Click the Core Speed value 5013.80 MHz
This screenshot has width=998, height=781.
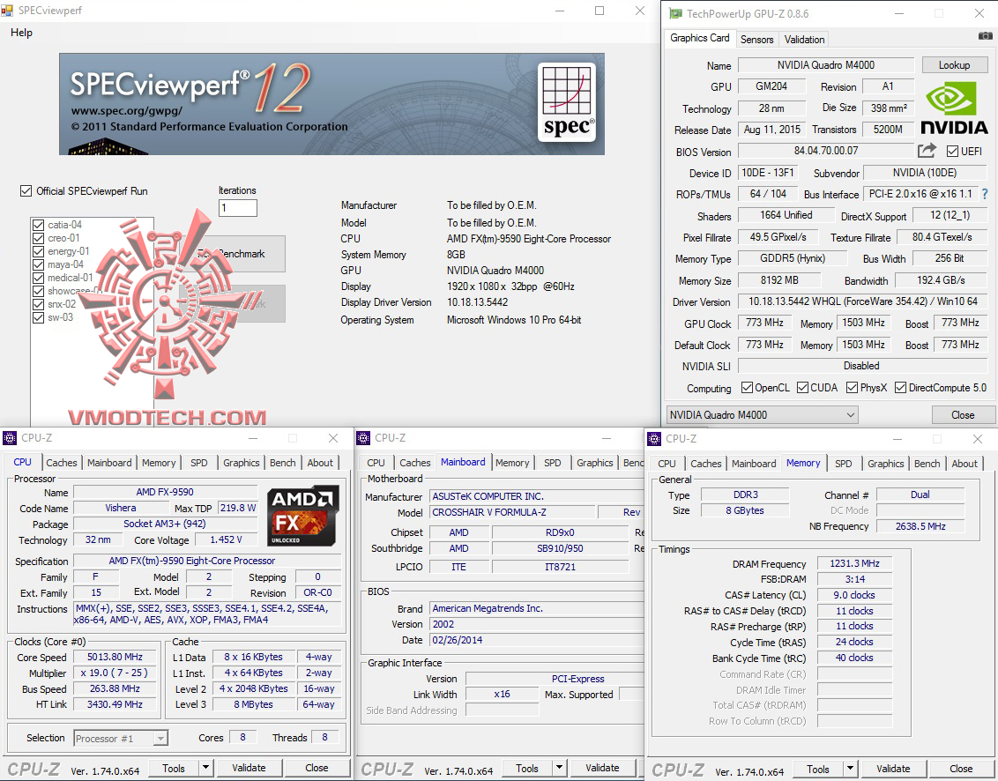pos(115,657)
